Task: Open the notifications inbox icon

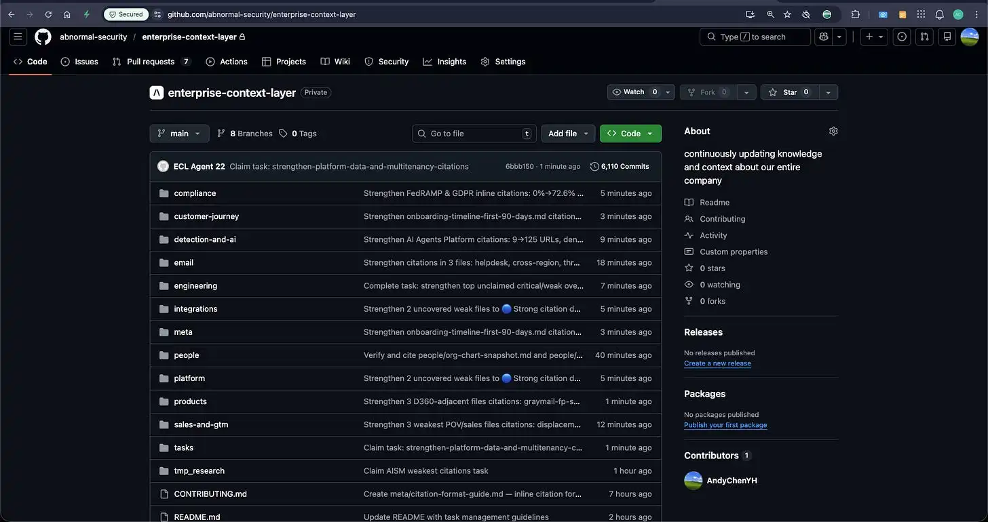Action: [947, 37]
